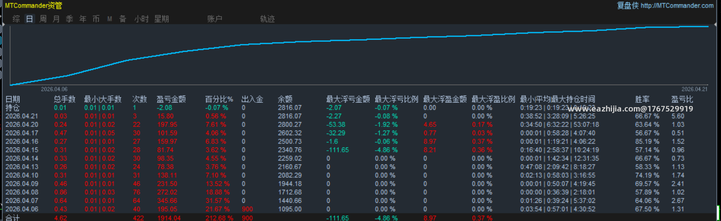Select the 2026.04.17 date row
This screenshot has height=221, width=721.
click(x=22, y=133)
